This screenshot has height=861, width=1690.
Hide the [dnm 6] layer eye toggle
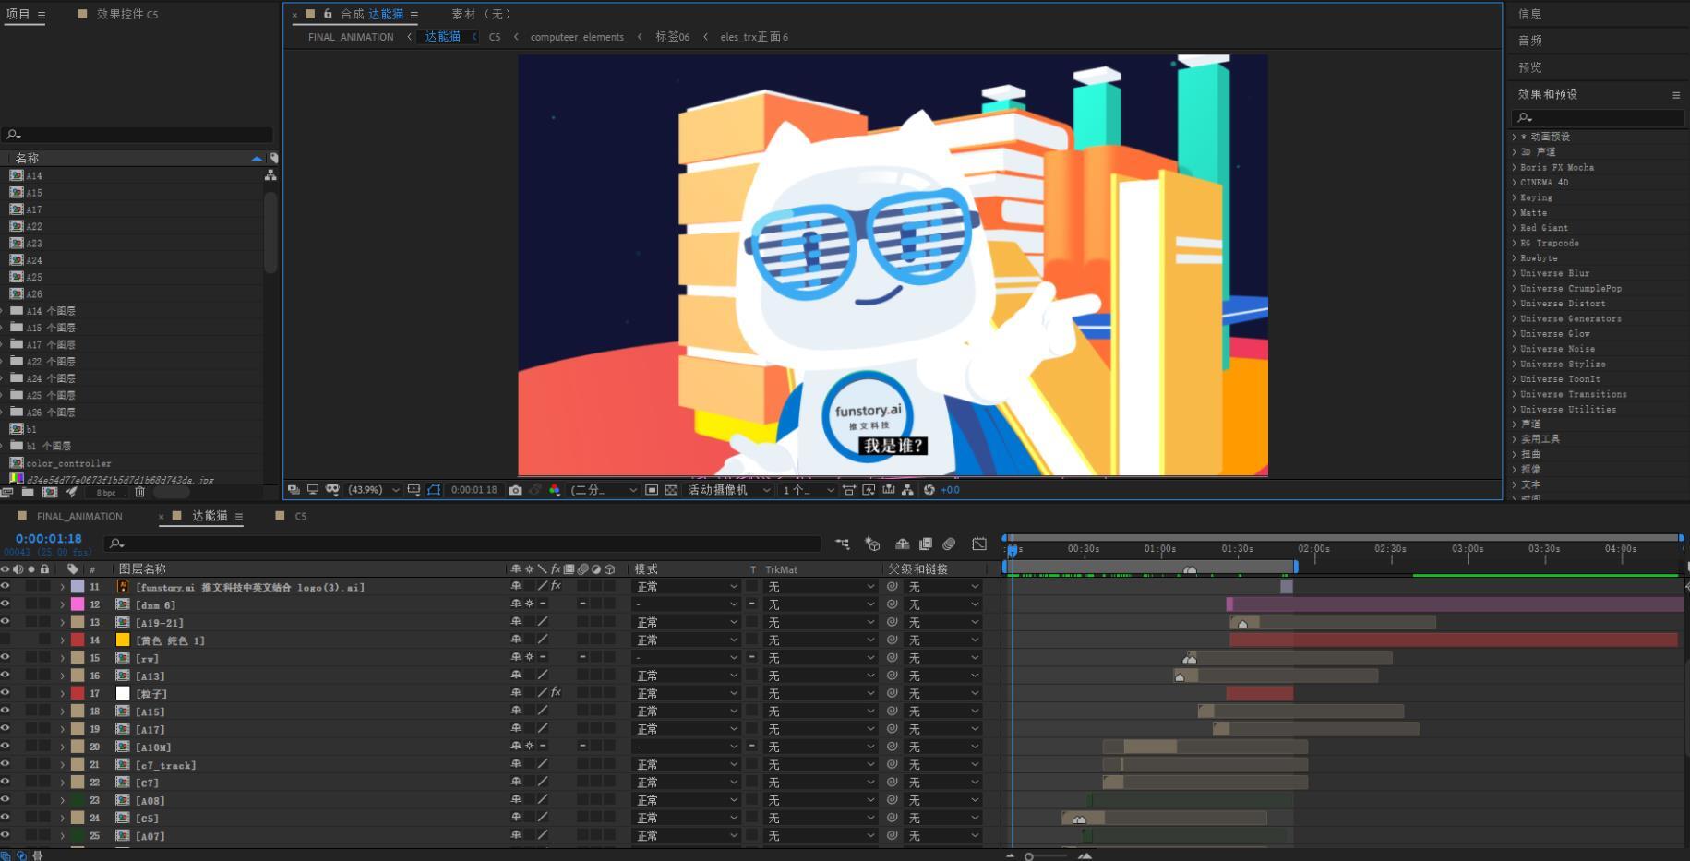coord(6,604)
